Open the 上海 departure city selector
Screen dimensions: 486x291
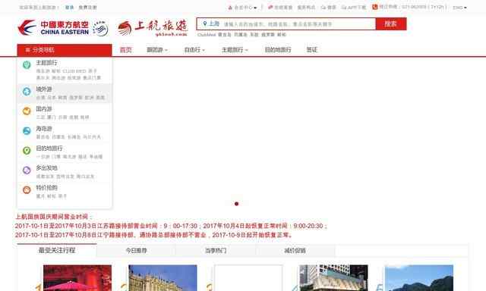point(211,23)
